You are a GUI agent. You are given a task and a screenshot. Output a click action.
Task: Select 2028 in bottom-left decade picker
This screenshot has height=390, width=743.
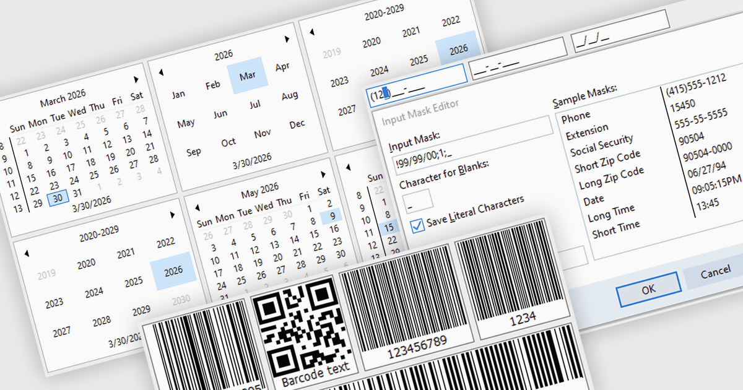[102, 322]
